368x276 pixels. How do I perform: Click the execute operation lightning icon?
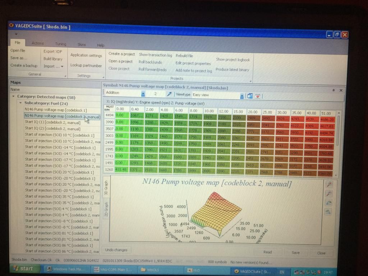[x=169, y=94]
